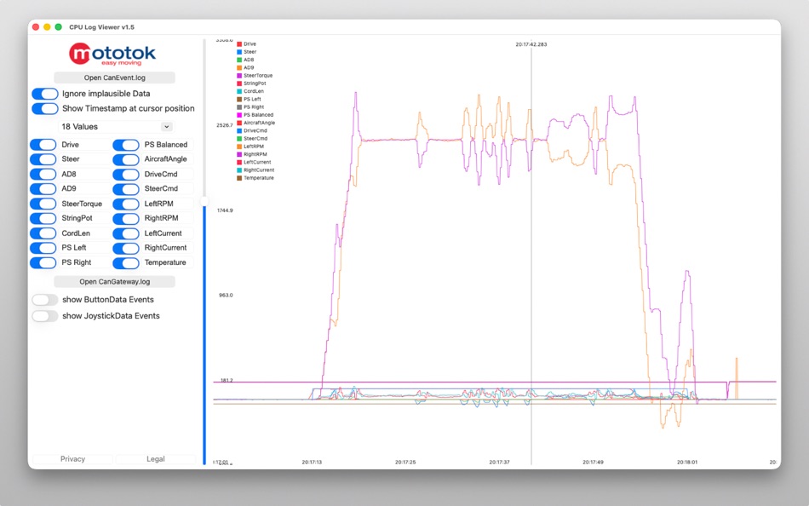Enable show ButtonData Events
This screenshot has height=506, width=809.
(x=44, y=299)
